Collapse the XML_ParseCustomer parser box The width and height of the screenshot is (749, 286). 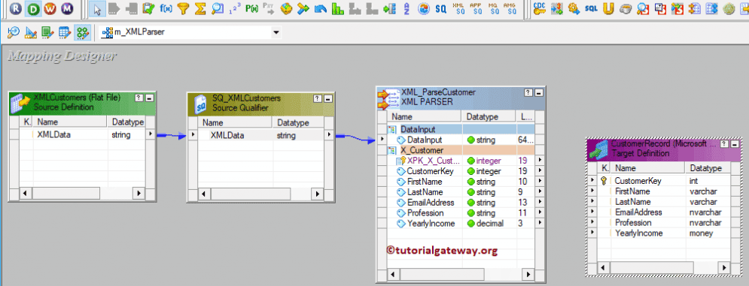(538, 92)
